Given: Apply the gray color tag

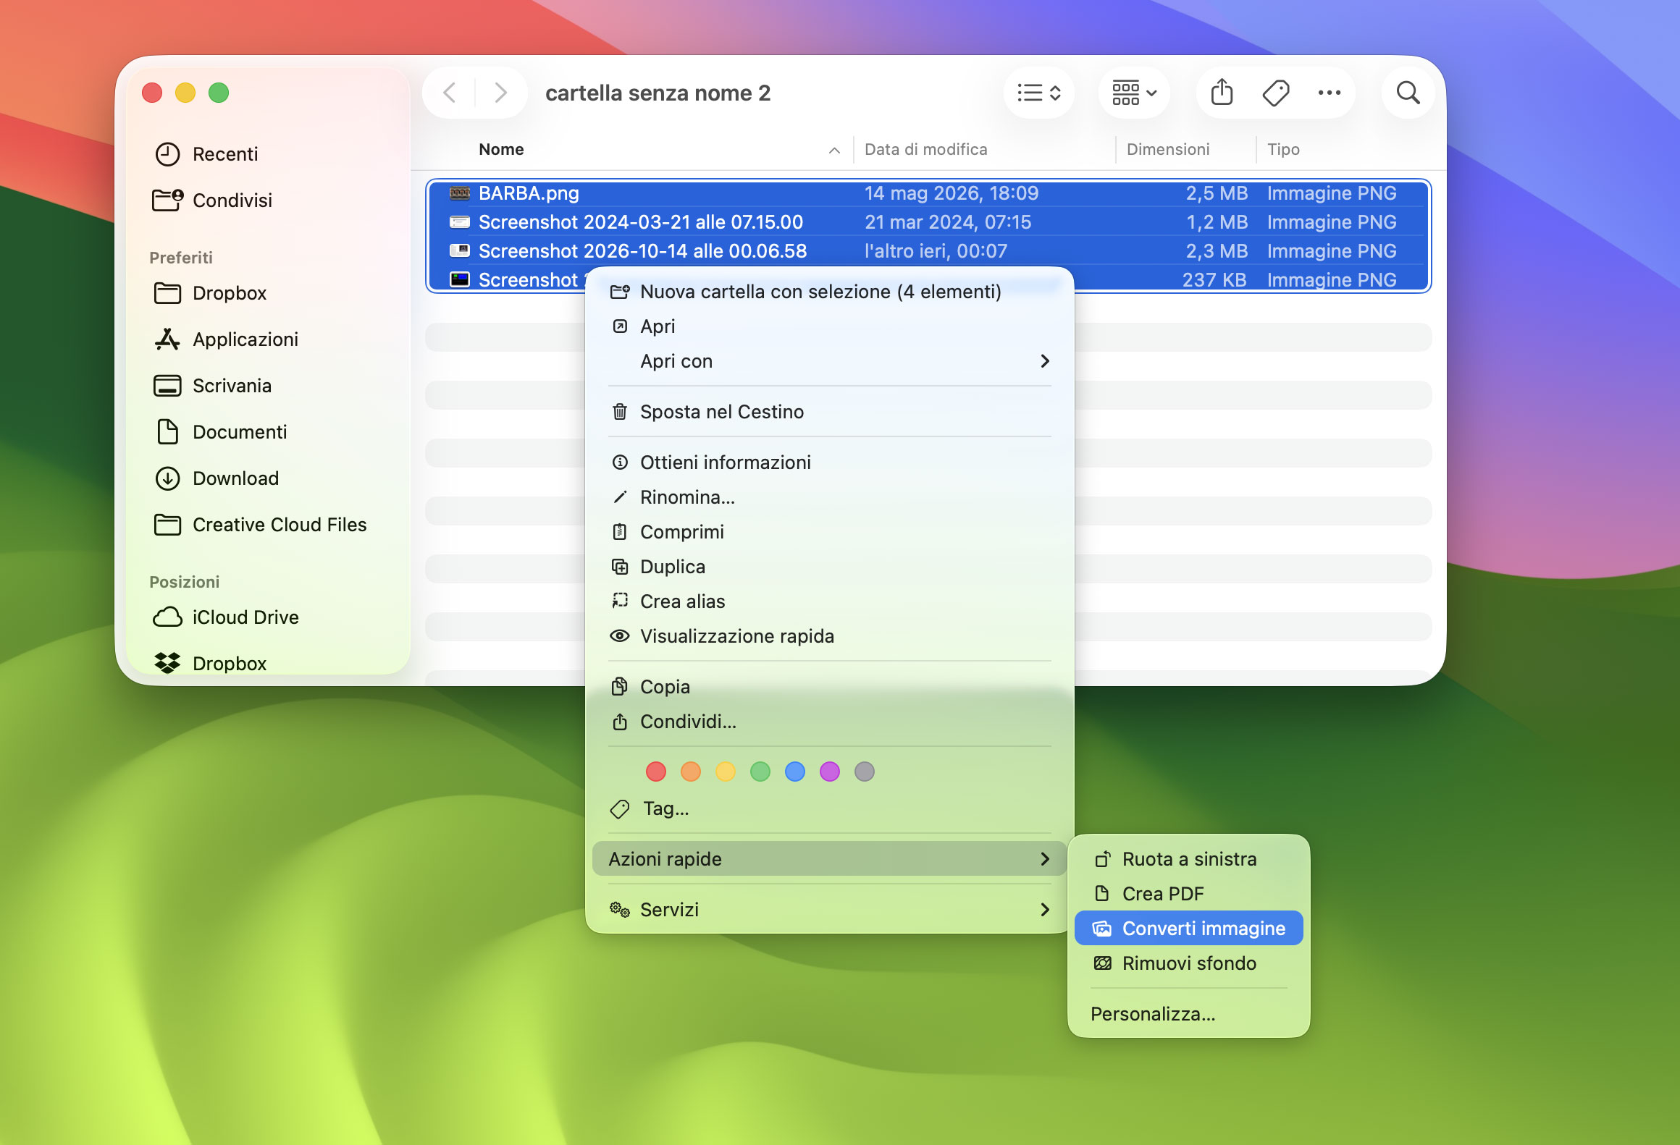Looking at the screenshot, I should (x=864, y=772).
